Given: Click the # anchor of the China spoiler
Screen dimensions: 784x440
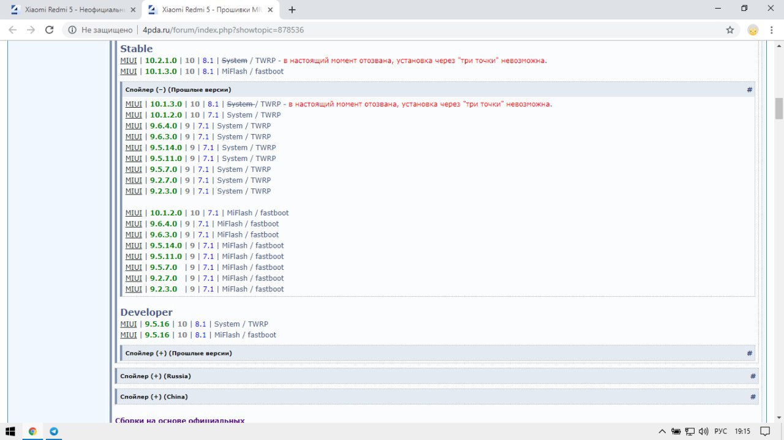Looking at the screenshot, I should tap(753, 397).
